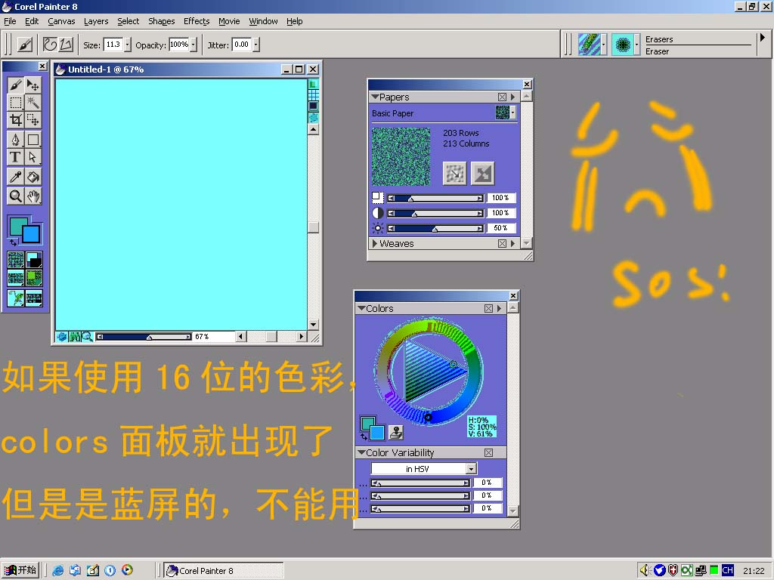774x580 pixels.
Task: Collapse the Papers palette triangle
Action: [x=375, y=97]
